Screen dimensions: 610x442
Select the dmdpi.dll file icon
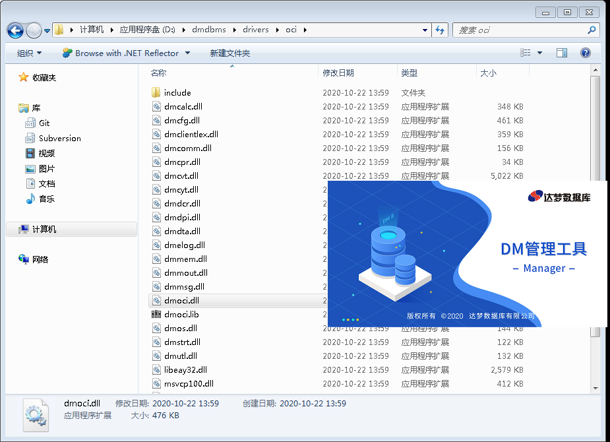pos(156,218)
